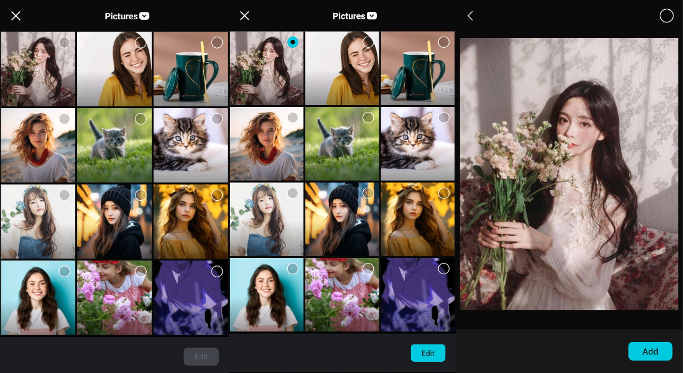Close the second picture picker with X

245,16
